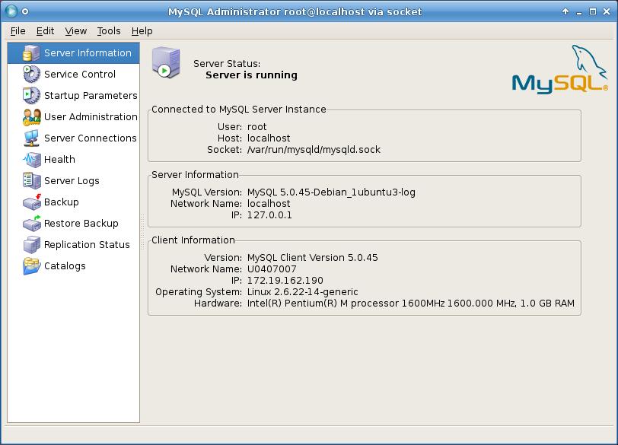The image size is (618, 445).
Task: Switch to User Administration
Action: (x=73, y=117)
